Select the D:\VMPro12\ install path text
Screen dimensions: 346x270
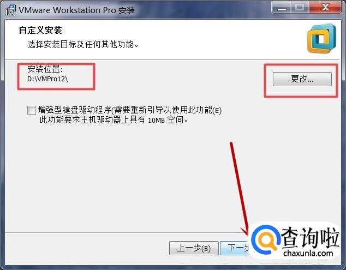click(47, 79)
